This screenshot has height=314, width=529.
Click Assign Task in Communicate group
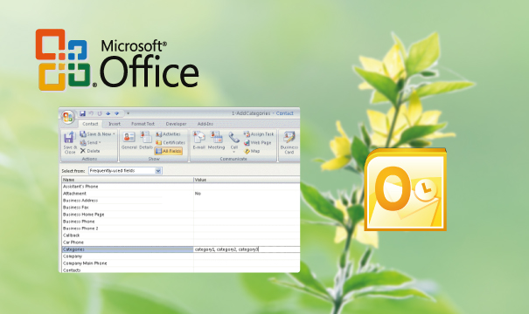(x=259, y=134)
